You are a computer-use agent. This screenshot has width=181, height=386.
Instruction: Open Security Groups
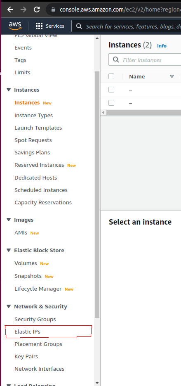click(35, 319)
